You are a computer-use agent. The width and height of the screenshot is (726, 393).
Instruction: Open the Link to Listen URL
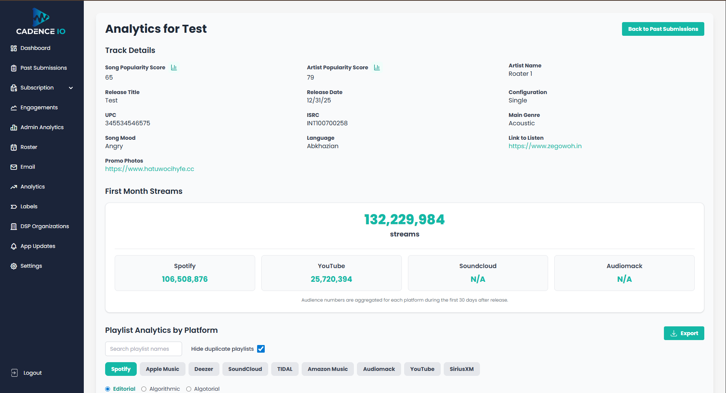pyautogui.click(x=545, y=146)
